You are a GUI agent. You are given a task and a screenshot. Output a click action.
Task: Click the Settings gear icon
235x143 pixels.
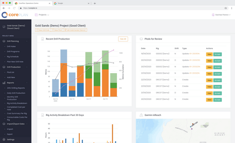(x=4, y=139)
